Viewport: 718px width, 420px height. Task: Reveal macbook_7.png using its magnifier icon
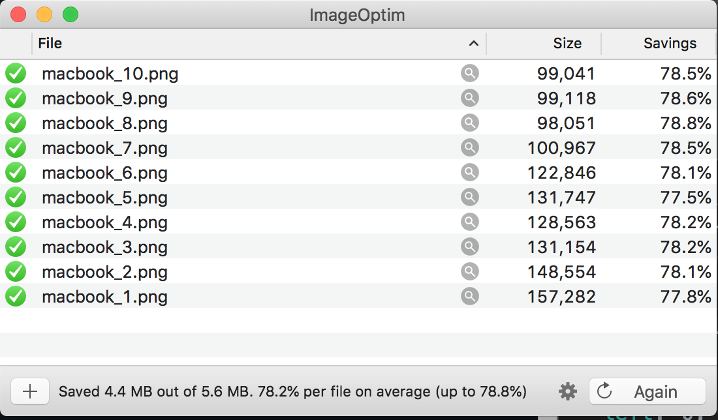[470, 148]
